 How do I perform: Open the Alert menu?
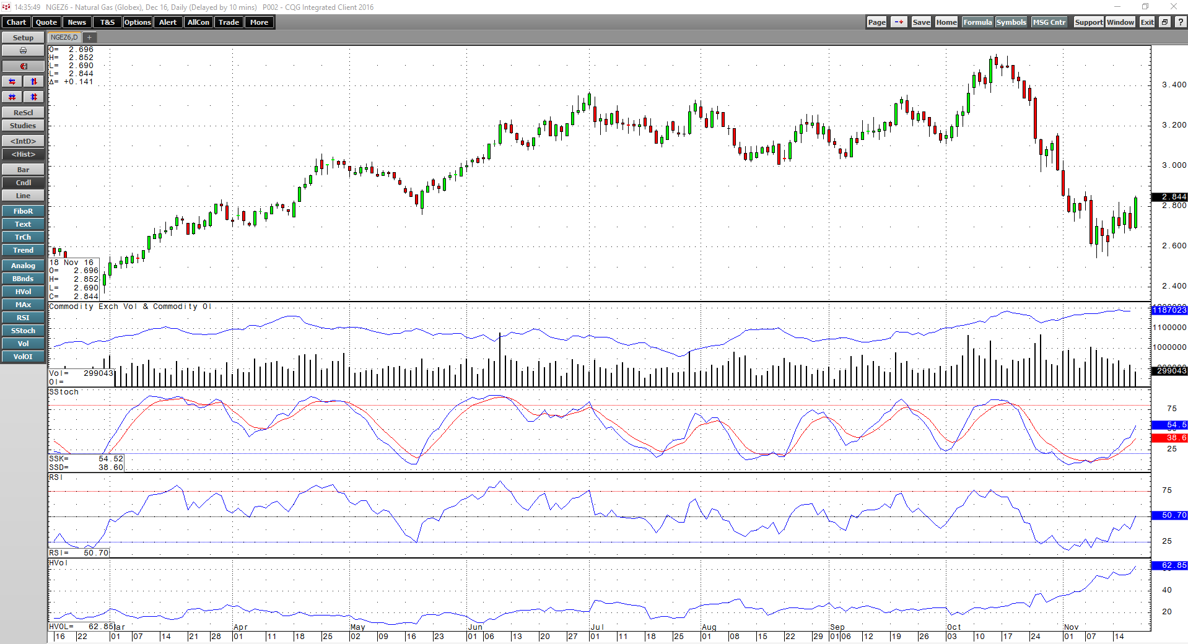coord(168,22)
